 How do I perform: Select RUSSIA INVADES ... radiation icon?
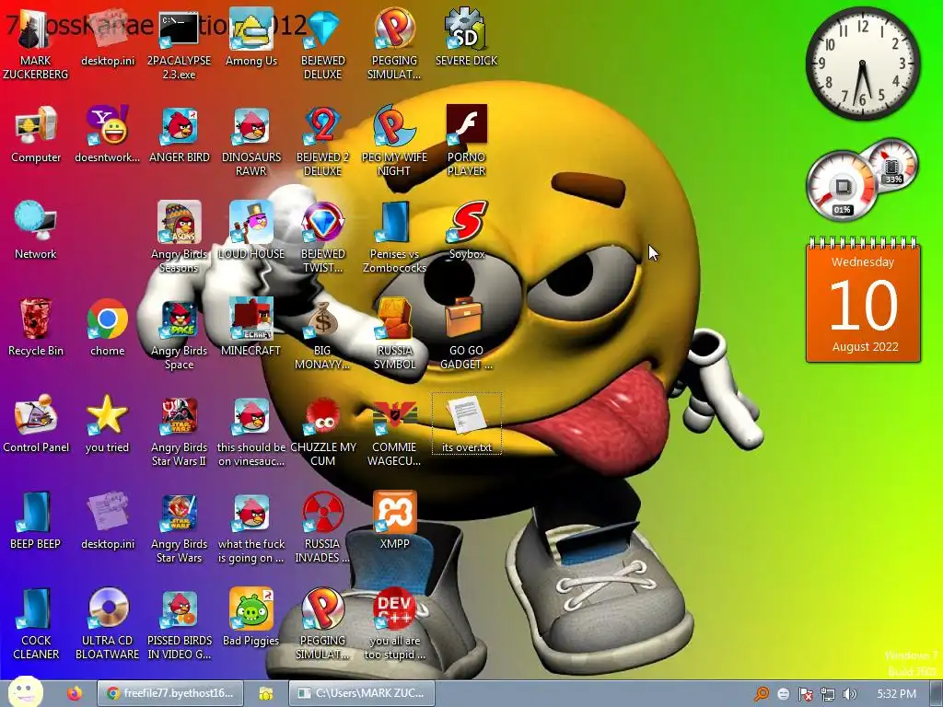323,528
